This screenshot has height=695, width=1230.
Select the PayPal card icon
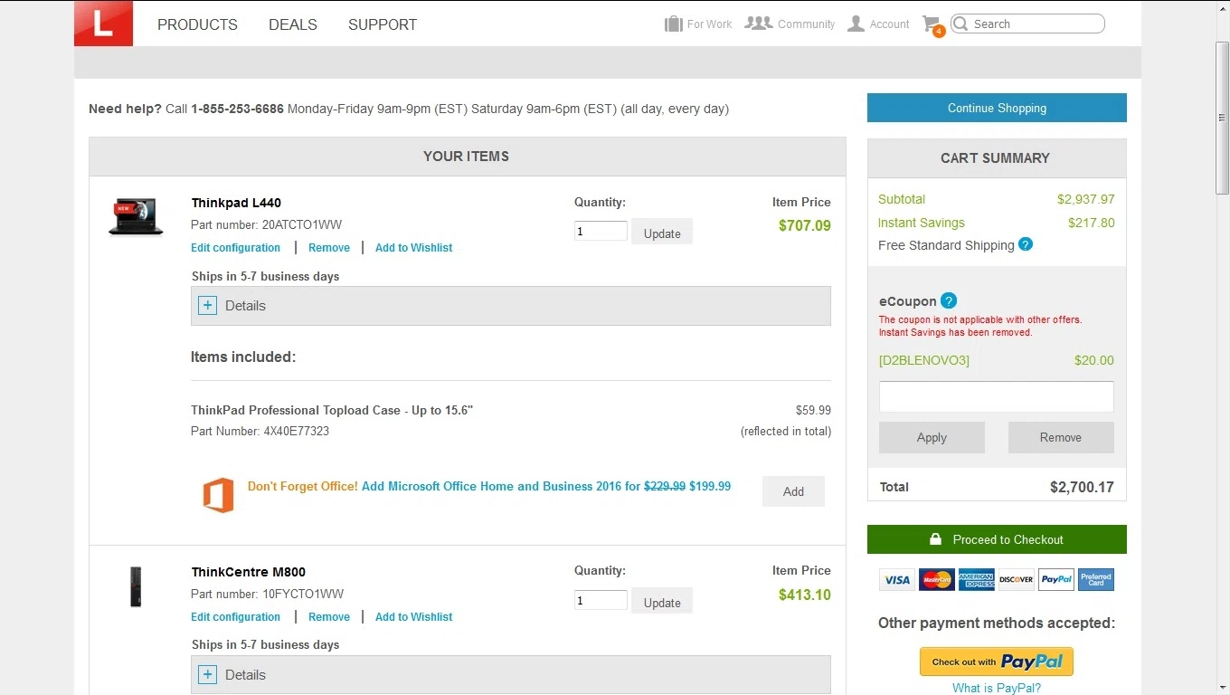pyautogui.click(x=1056, y=579)
